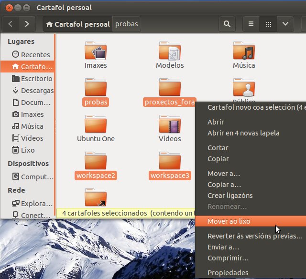Open the search magnifier tool
Viewport: 306px width, 279px height.
227,24
